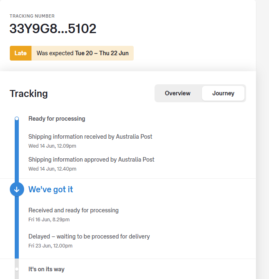Click Shipping information approved by Australia Post entry

pyautogui.click(x=91, y=160)
